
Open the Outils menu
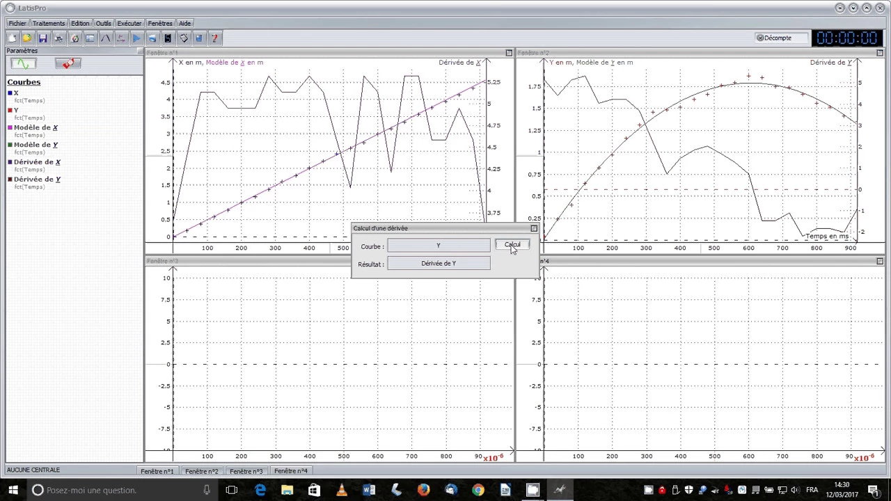coord(103,23)
